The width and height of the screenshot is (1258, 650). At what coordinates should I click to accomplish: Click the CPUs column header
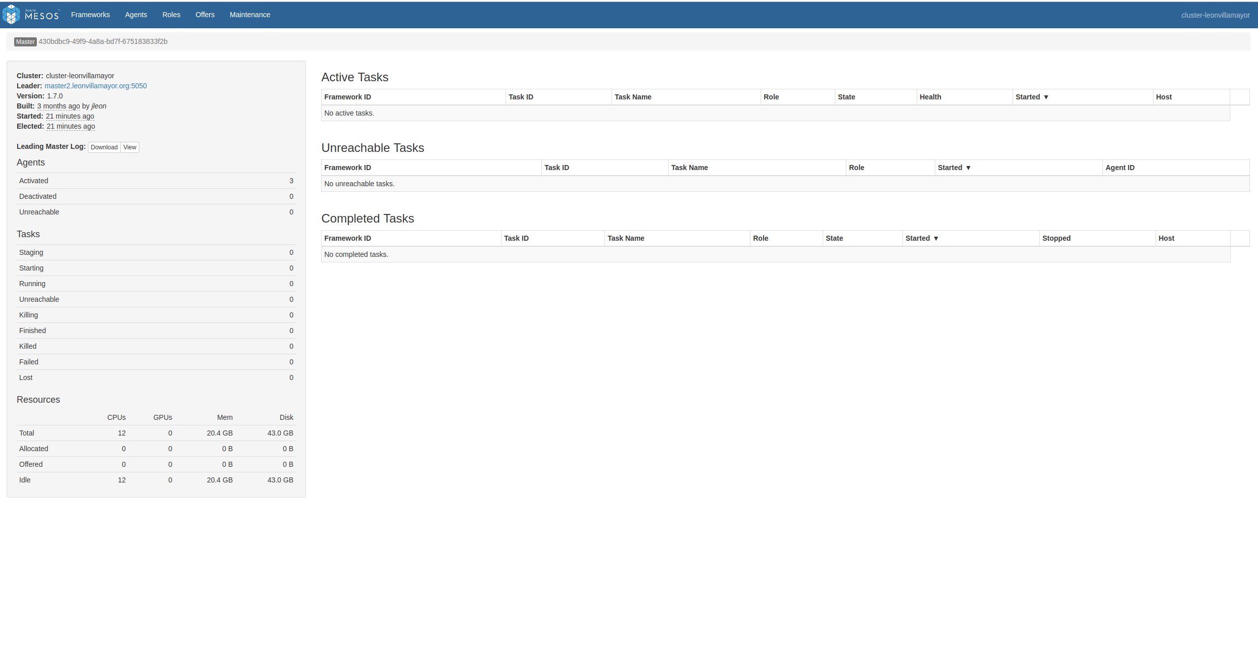pyautogui.click(x=116, y=417)
